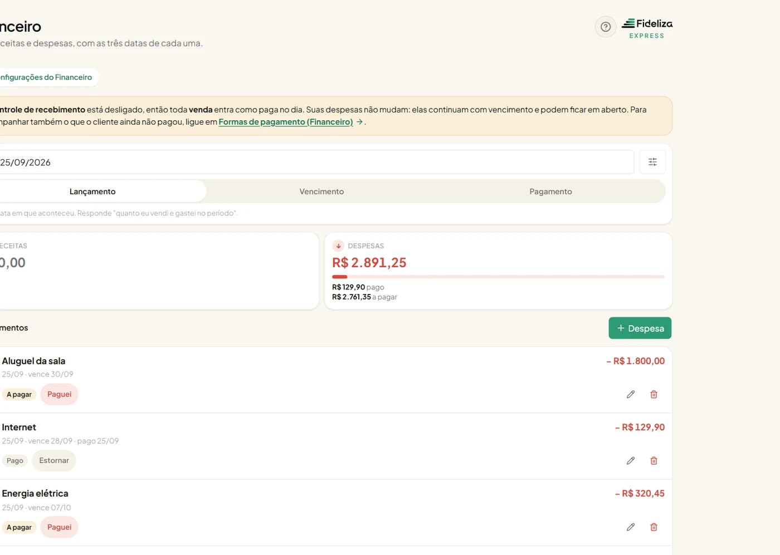Switch to the Pagamento tab
The width and height of the screenshot is (780, 555).
tap(550, 191)
